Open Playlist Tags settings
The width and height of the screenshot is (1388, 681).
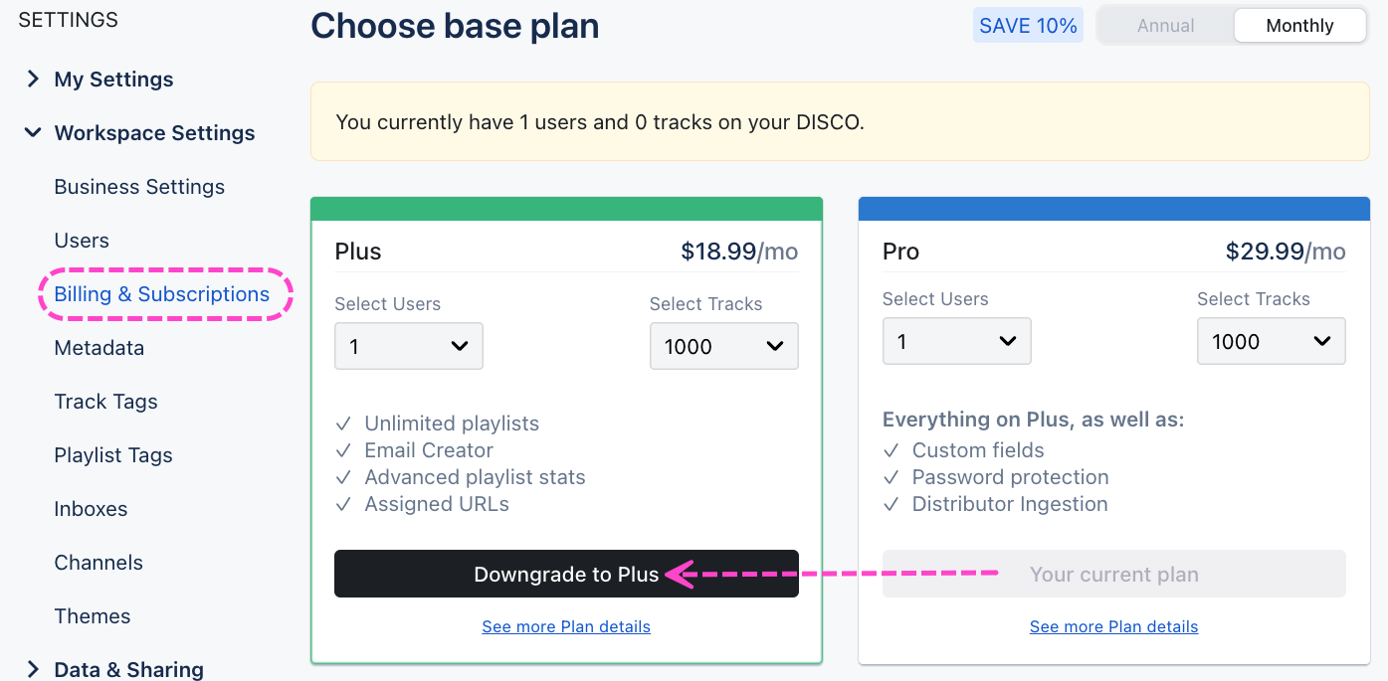113,455
